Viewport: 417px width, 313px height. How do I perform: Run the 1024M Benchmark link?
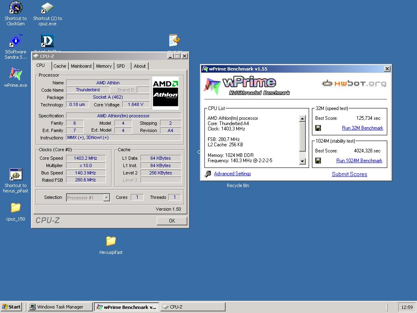click(359, 161)
